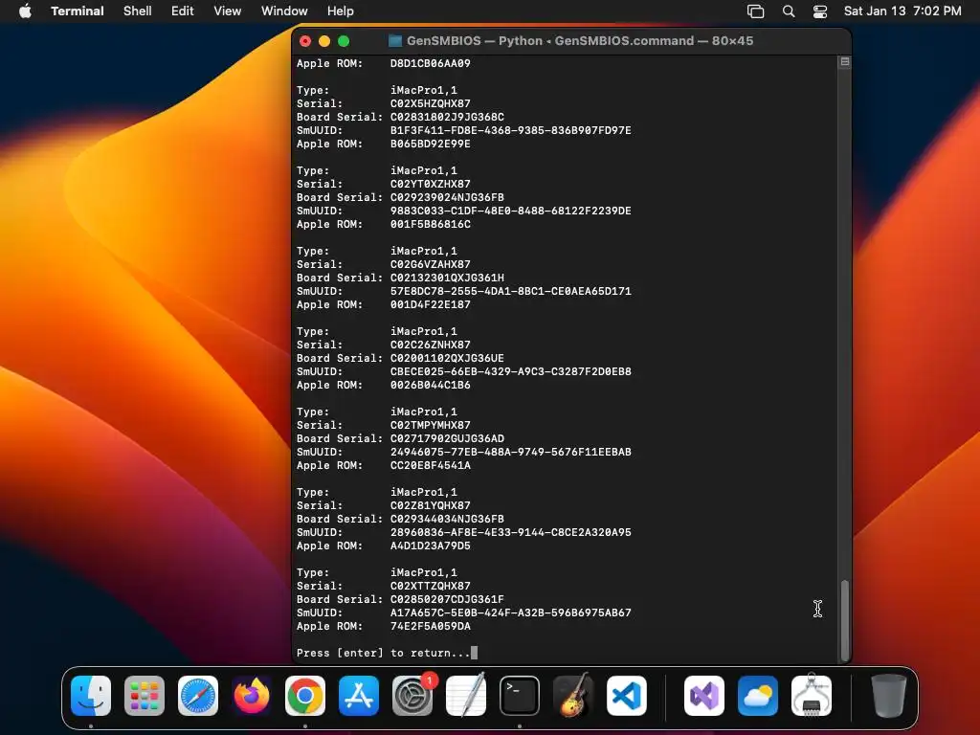This screenshot has width=980, height=735.
Task: Open the View menu
Action: [228, 11]
